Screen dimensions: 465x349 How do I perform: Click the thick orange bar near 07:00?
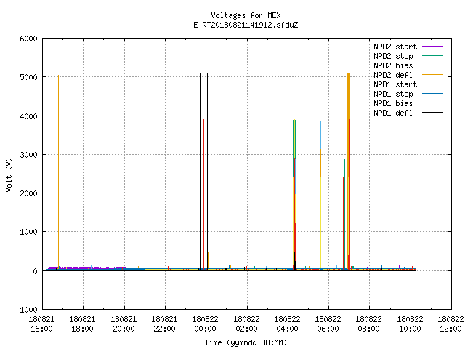click(349, 95)
